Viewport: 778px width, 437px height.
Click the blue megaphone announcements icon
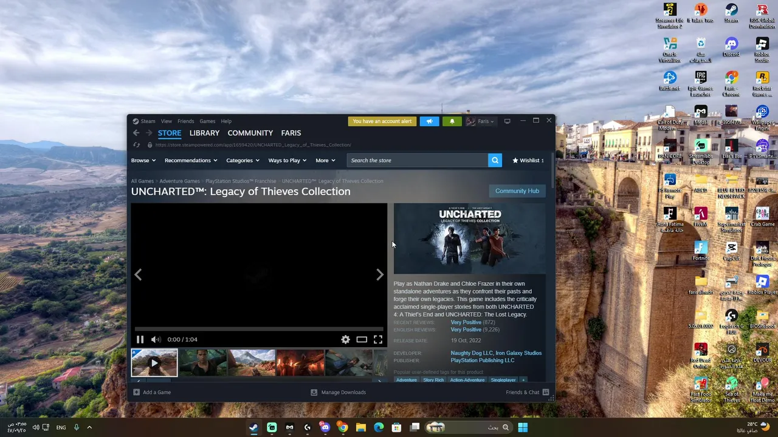click(429, 121)
